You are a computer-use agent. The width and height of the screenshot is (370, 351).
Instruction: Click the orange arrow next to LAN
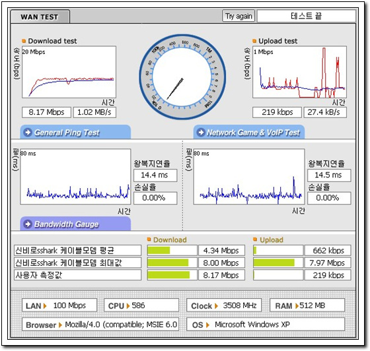pyautogui.click(x=45, y=306)
